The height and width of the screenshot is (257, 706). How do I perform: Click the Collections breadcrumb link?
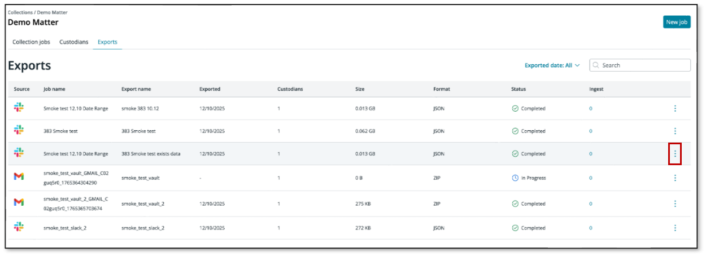(x=20, y=12)
